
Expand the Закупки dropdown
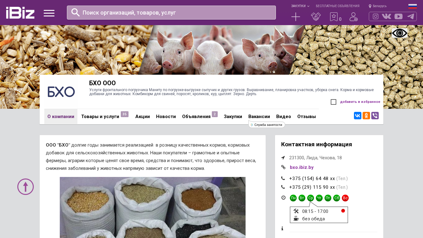click(300, 6)
